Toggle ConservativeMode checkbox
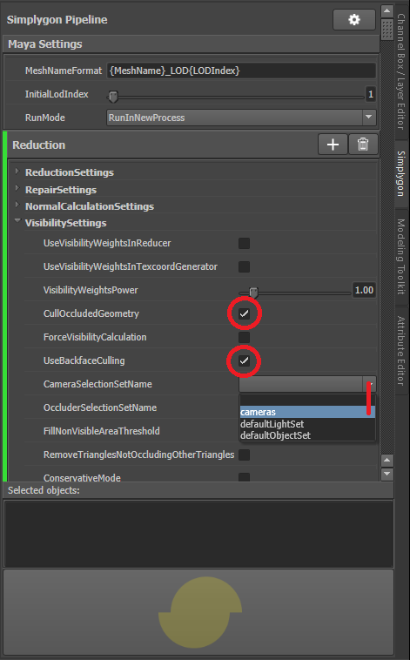This screenshot has height=660, width=410. pyautogui.click(x=244, y=478)
